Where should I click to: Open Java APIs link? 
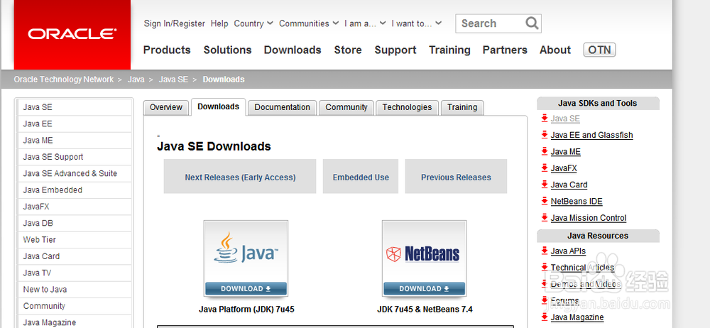coord(568,251)
